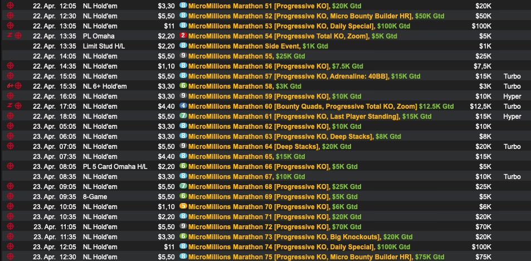Select the Limit Stud H/L game cell
Viewport: 531px width, 261px height.
coord(104,46)
